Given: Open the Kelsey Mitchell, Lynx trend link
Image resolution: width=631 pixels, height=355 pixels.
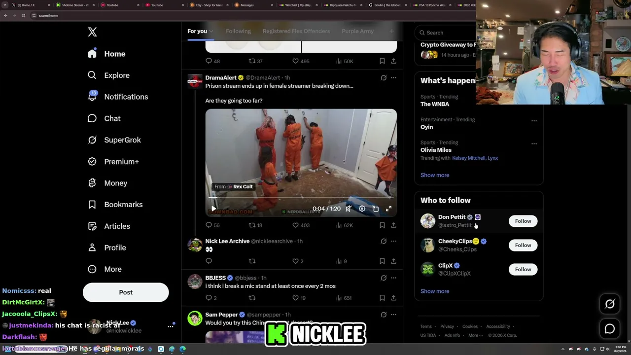Looking at the screenshot, I should point(475,158).
